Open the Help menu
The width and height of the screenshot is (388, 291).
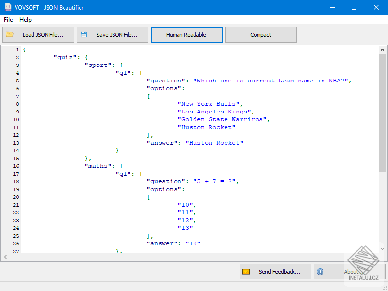coord(25,20)
